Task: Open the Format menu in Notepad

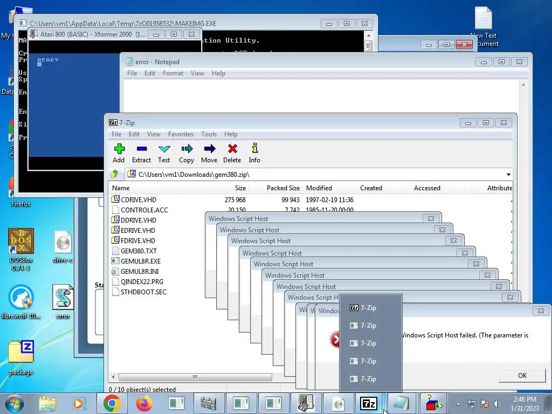Action: click(x=173, y=73)
